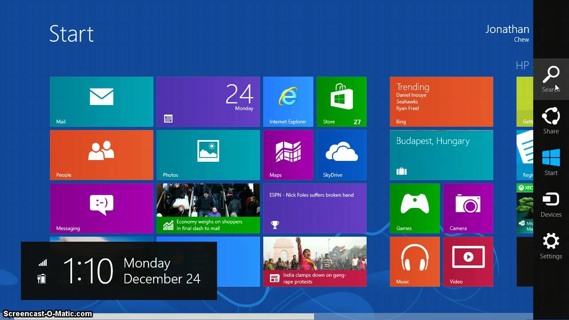The width and height of the screenshot is (569, 320).
Task: Open finance tile about economy and shoppers
Action: [208, 208]
